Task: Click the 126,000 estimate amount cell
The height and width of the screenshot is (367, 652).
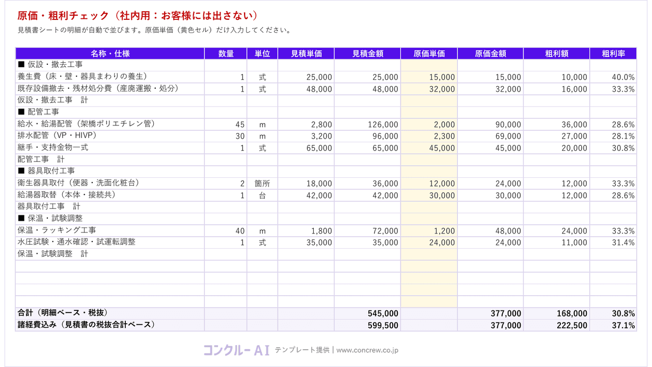Action: coord(367,124)
